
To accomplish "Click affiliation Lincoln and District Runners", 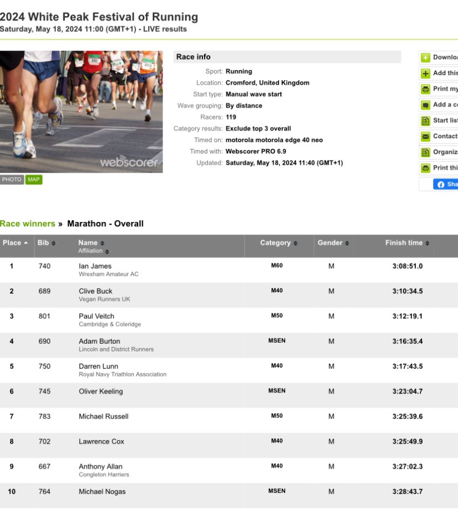I will 116,349.
